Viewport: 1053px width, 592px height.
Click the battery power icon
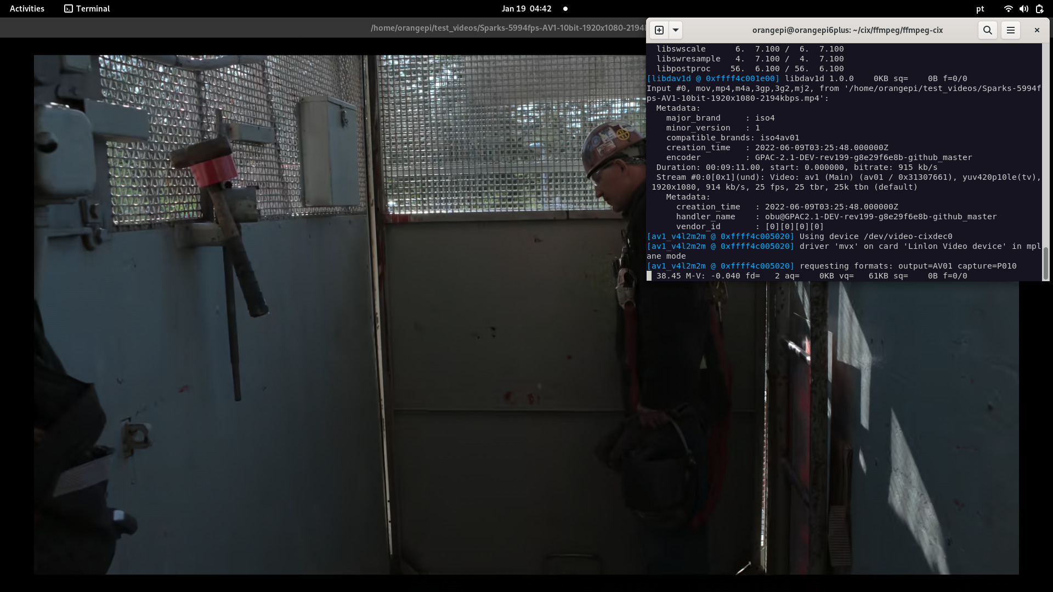[x=1039, y=9]
